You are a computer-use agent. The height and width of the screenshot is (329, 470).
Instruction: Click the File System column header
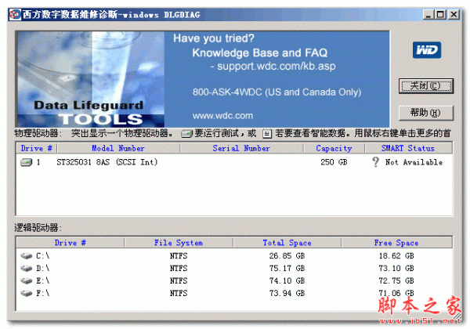(179, 243)
